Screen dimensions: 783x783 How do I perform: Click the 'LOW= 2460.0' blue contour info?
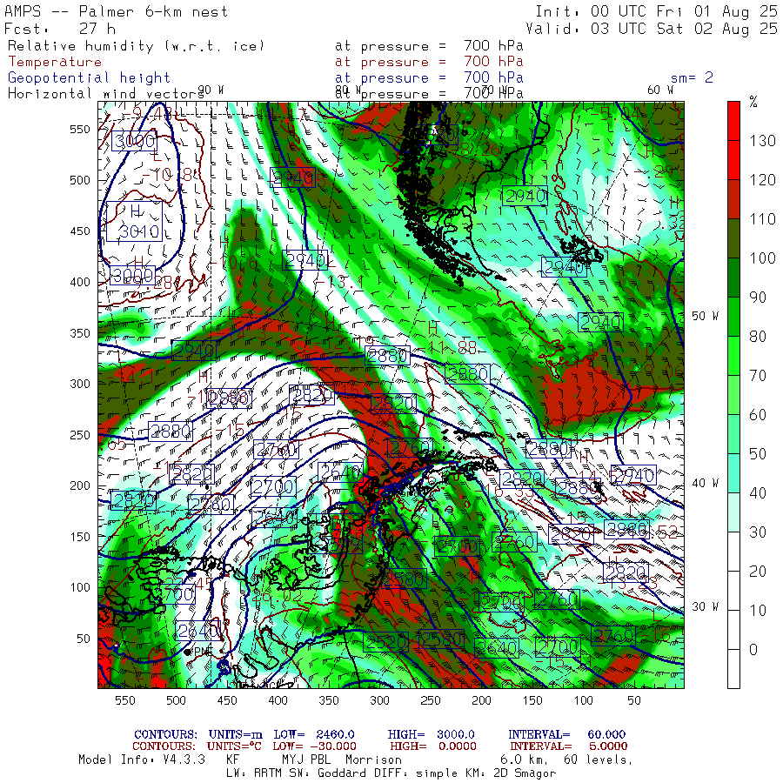314,734
